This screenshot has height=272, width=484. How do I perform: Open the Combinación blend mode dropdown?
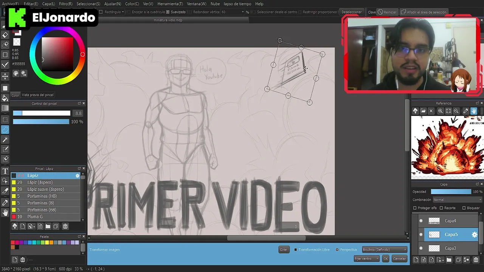pyautogui.click(x=457, y=200)
